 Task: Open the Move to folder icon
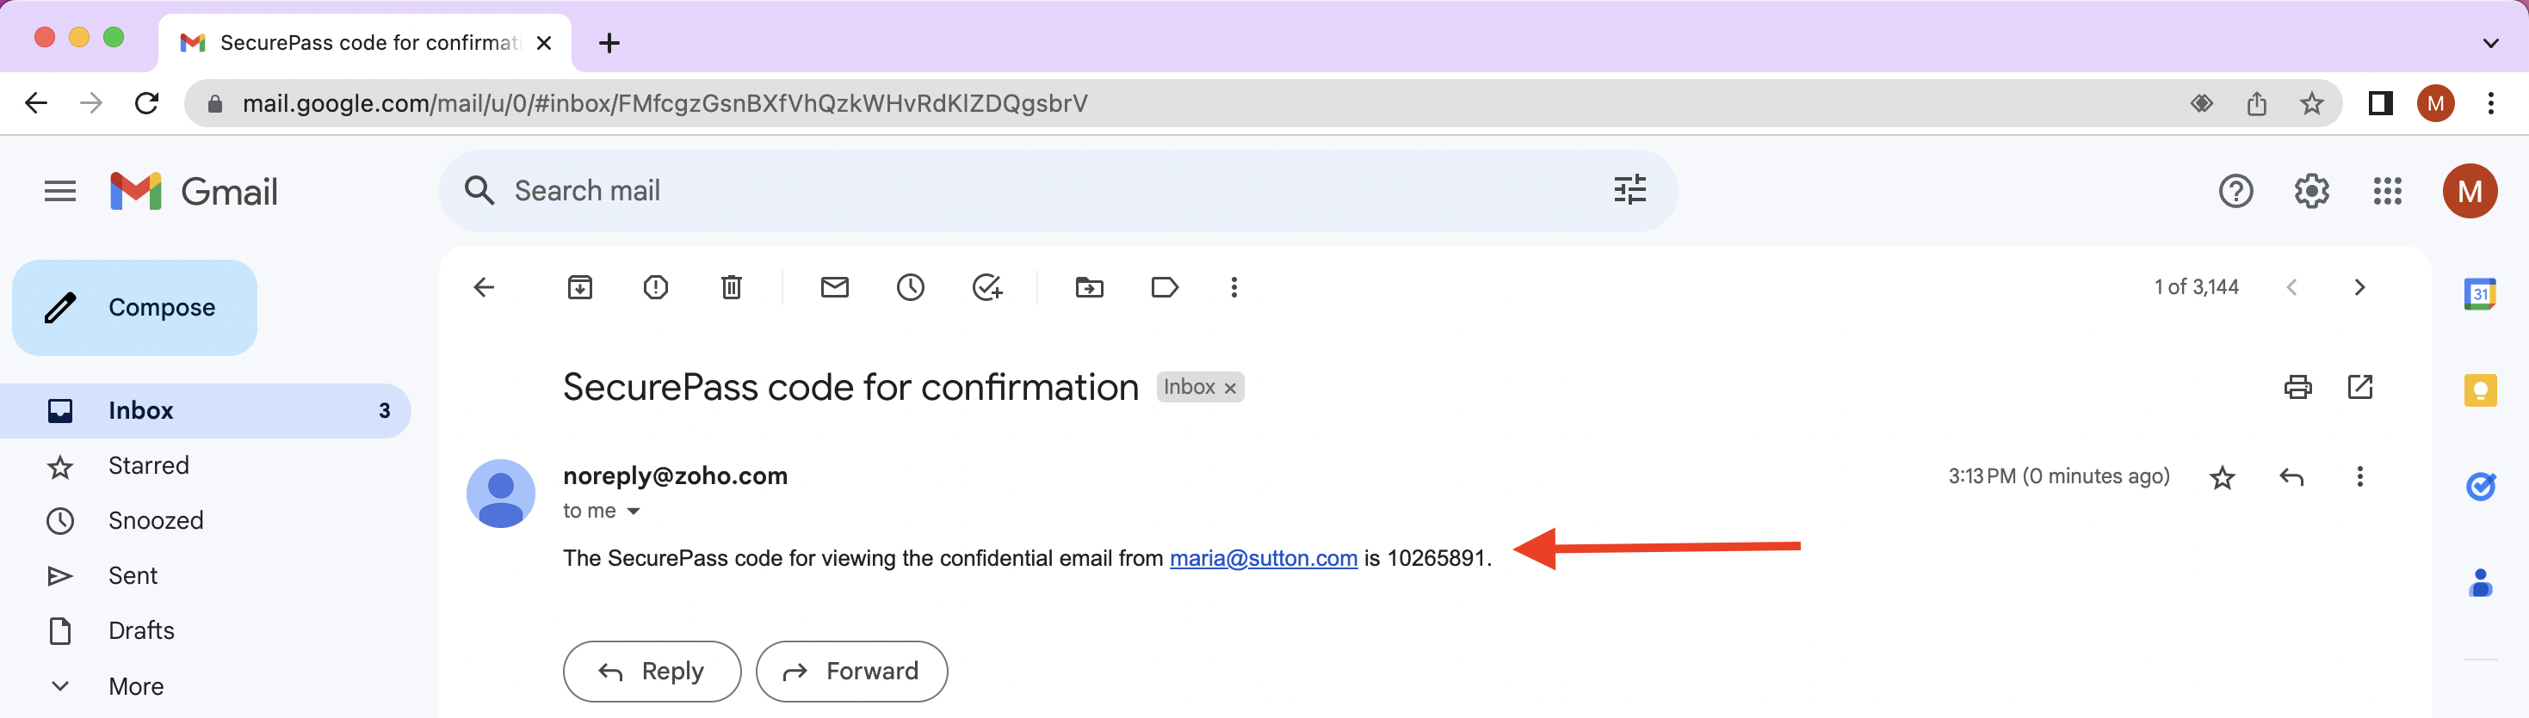[1089, 287]
